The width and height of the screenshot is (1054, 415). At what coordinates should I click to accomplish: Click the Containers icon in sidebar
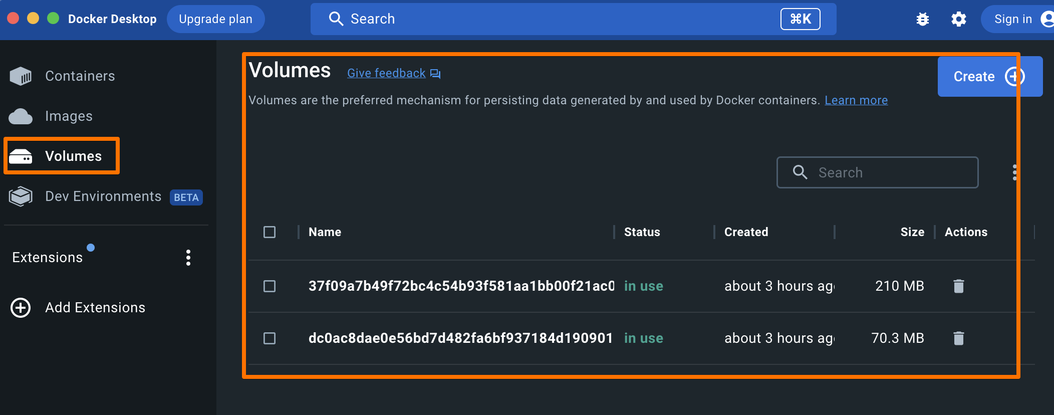tap(21, 76)
